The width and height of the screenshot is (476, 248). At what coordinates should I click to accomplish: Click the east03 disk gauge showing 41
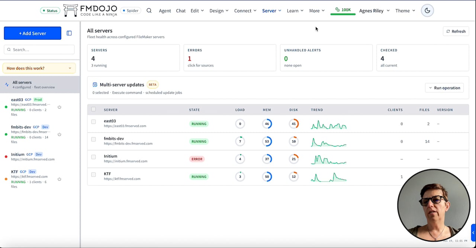coord(294,124)
